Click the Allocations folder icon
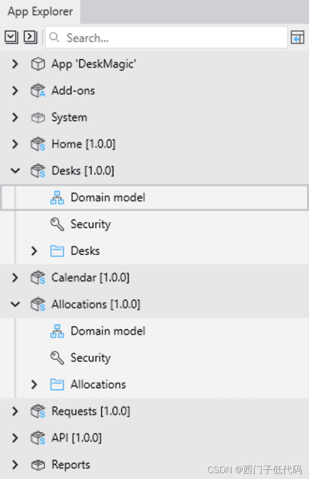The image size is (309, 479). pyautogui.click(x=57, y=385)
